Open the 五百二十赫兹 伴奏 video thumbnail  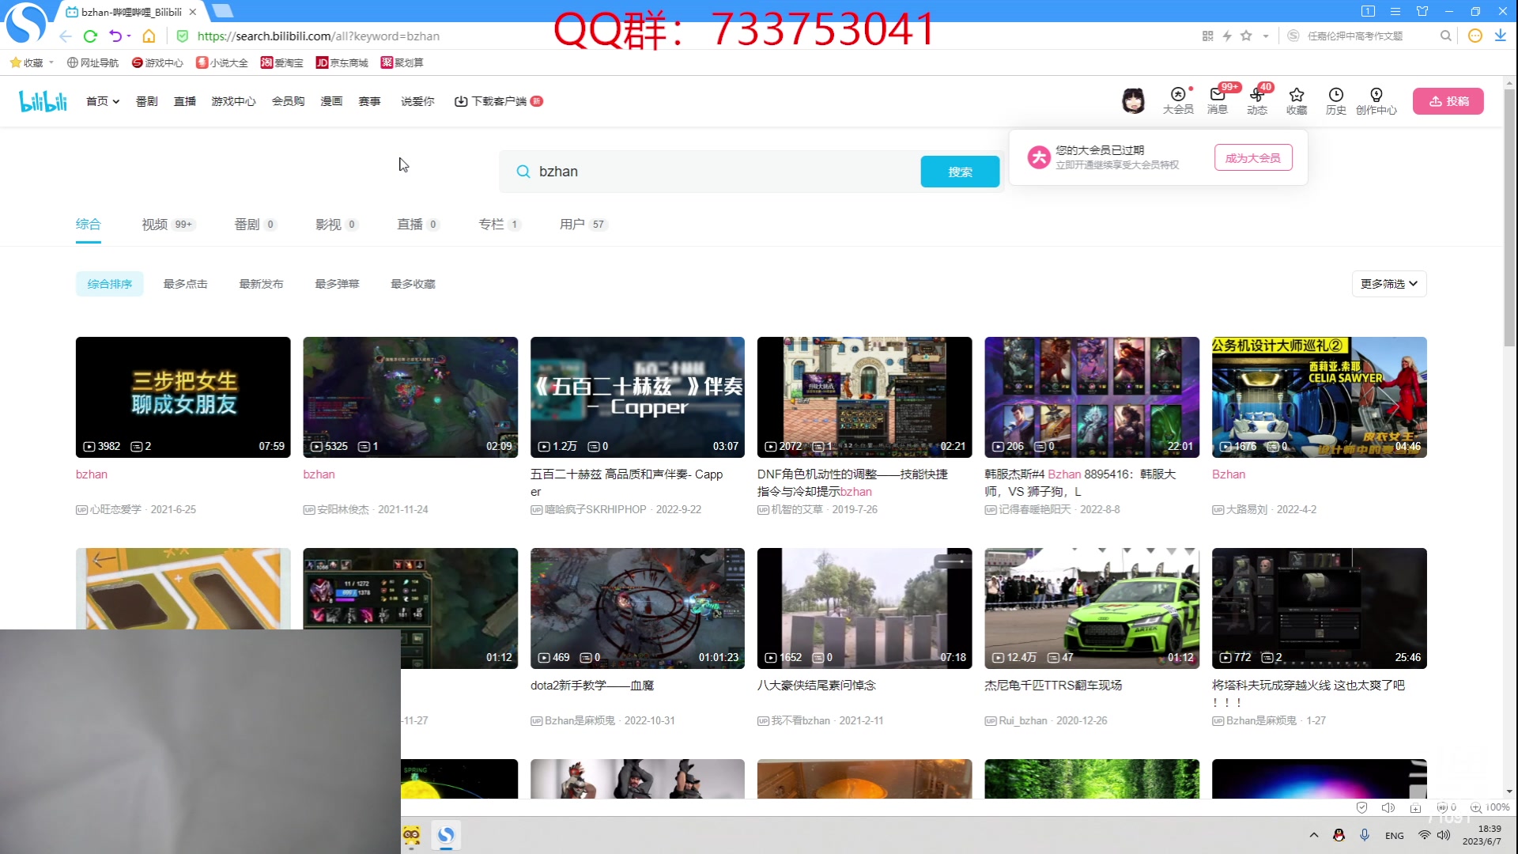click(x=637, y=397)
